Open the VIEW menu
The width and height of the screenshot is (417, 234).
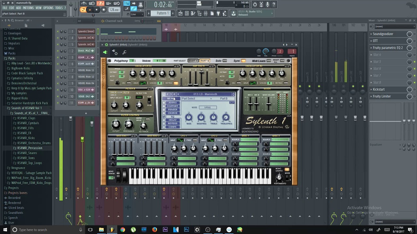coord(38,8)
